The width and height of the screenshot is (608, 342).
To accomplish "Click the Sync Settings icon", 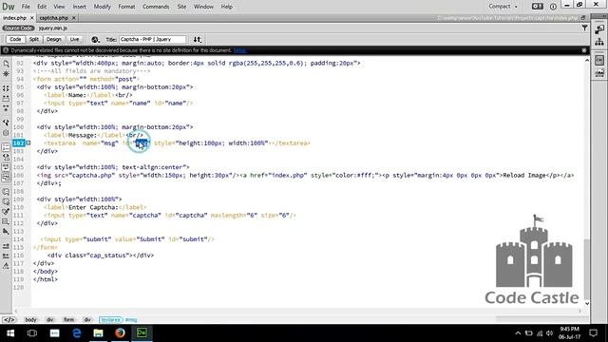I will (x=537, y=7).
